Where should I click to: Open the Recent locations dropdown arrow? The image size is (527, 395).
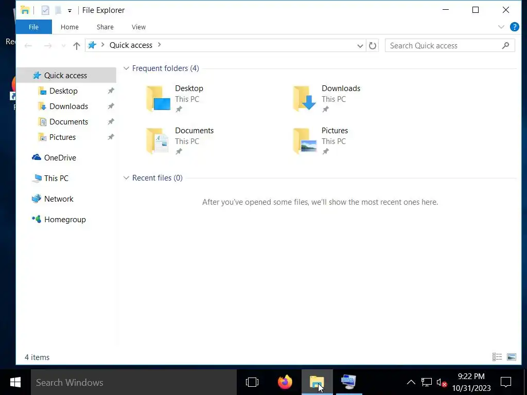[x=63, y=46]
